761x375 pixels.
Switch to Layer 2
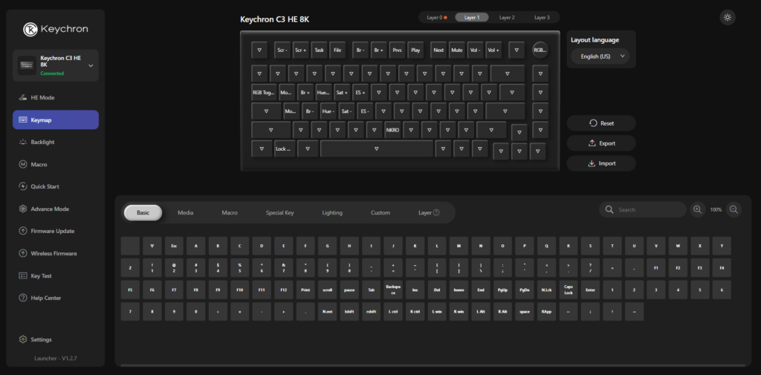[x=507, y=18]
